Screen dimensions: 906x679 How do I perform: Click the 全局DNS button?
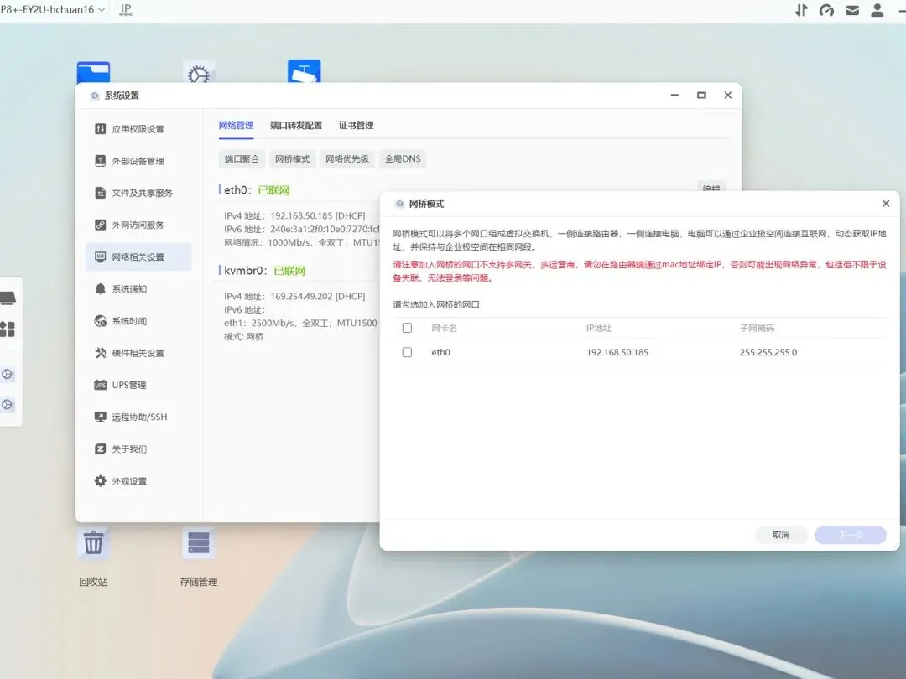coord(403,158)
